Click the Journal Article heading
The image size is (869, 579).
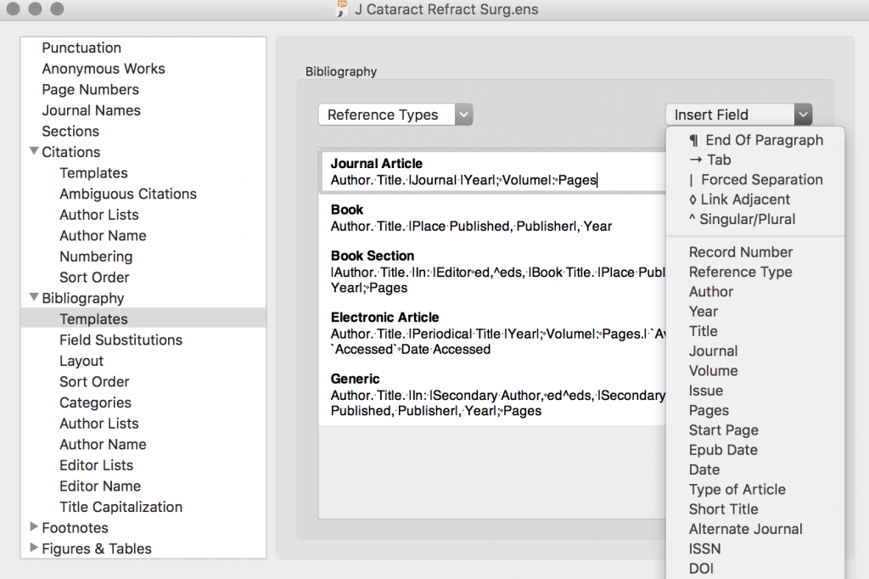[377, 164]
